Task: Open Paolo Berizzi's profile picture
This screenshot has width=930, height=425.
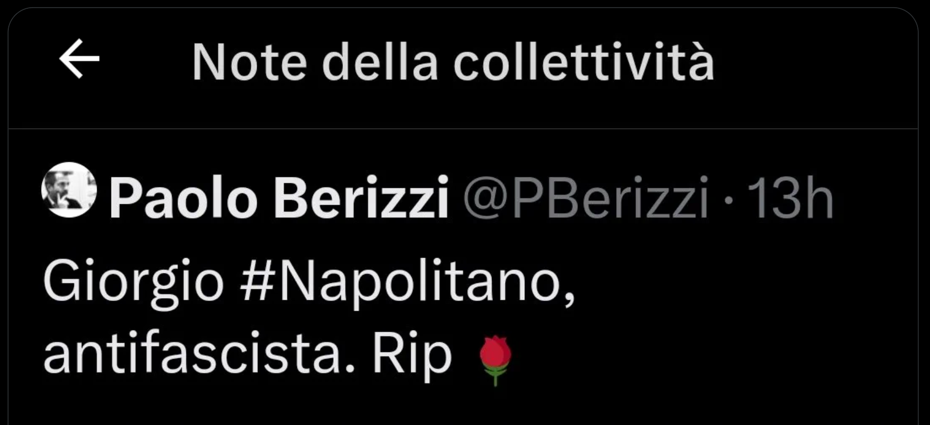Action: [69, 190]
